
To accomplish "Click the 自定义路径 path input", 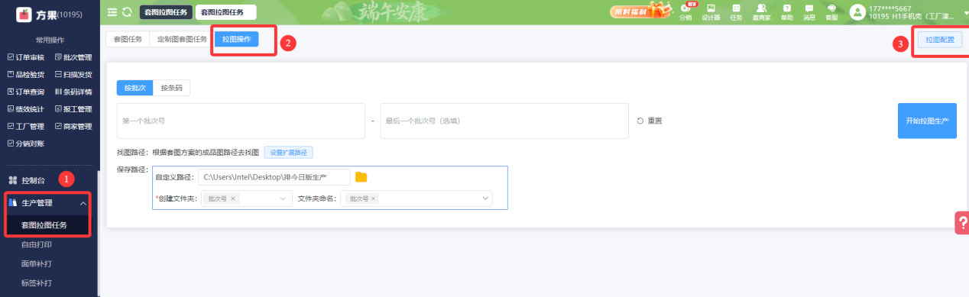I will pos(274,177).
